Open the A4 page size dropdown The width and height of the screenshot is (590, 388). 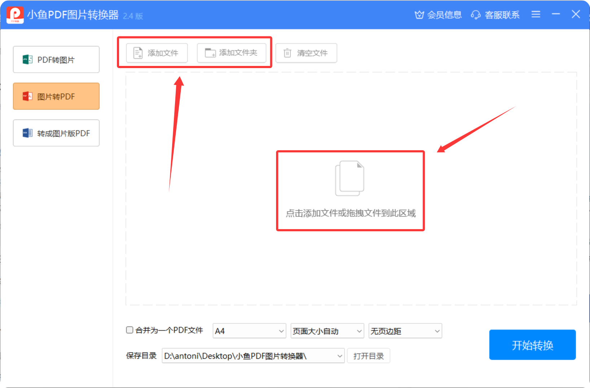pos(281,331)
